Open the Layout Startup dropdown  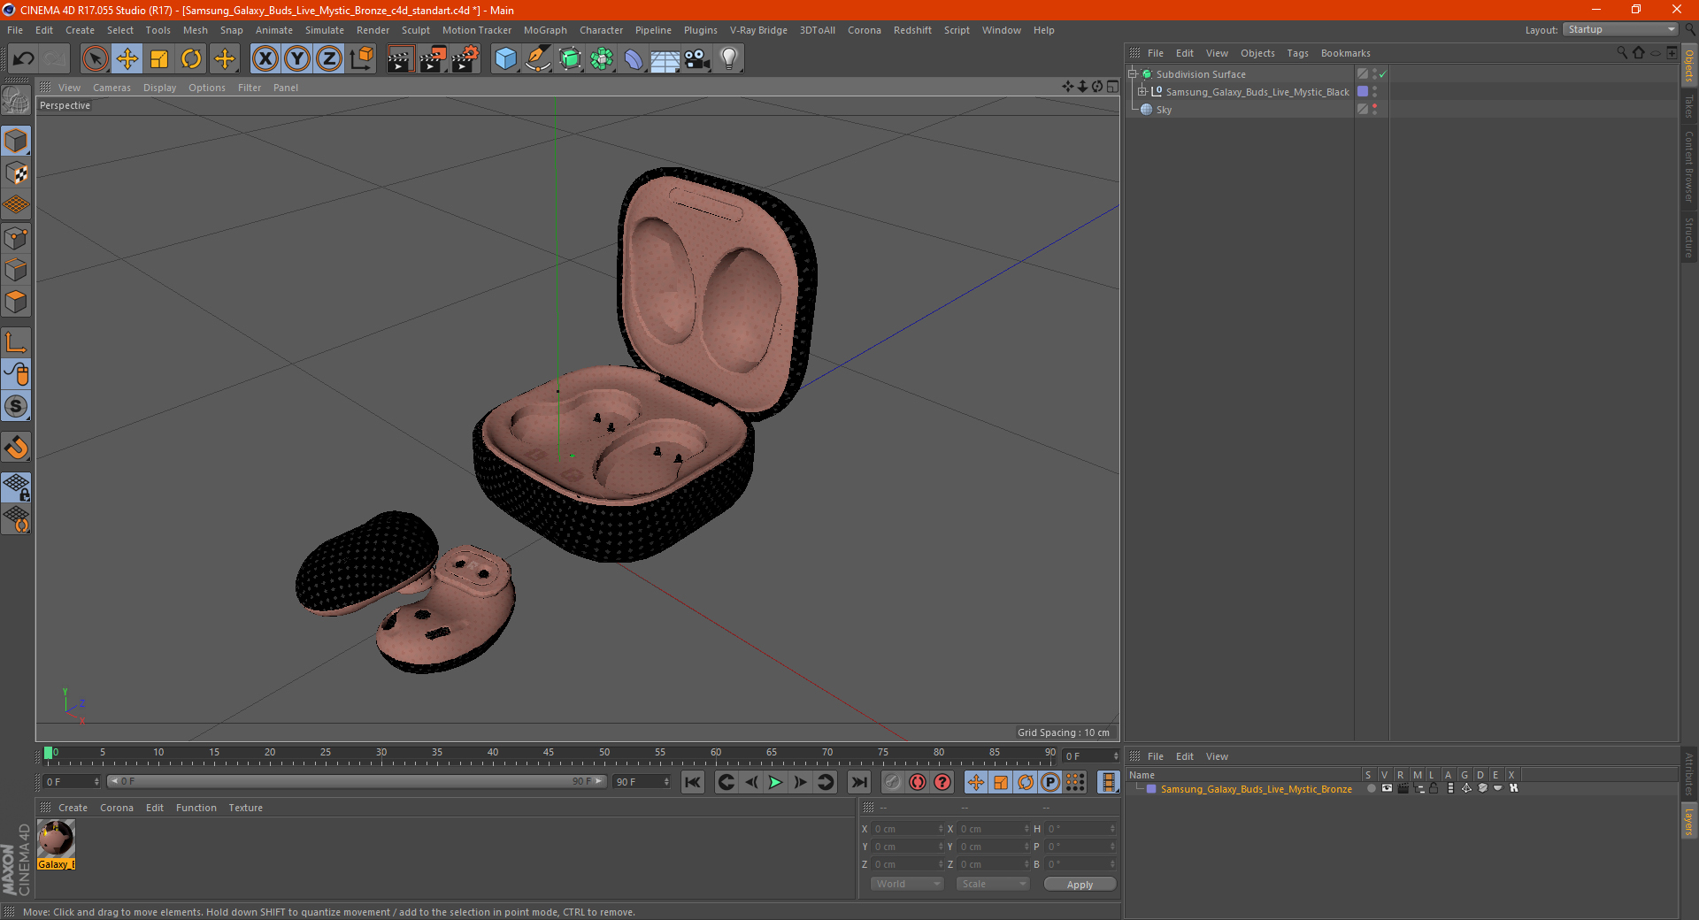click(1620, 29)
